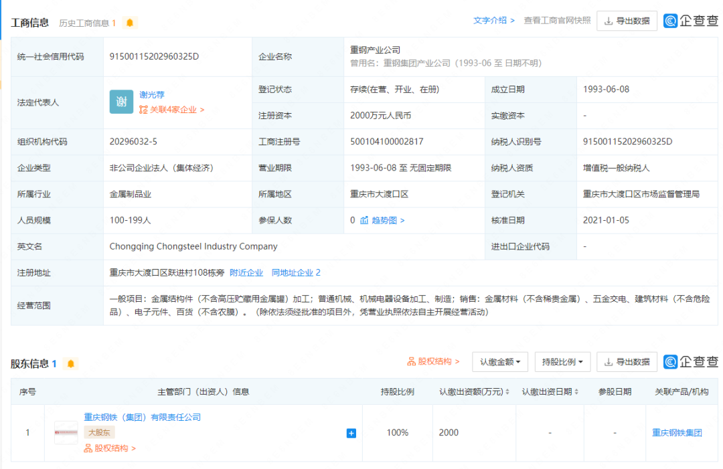
Task: Open the 持股比例 dropdown
Action: 562,361
